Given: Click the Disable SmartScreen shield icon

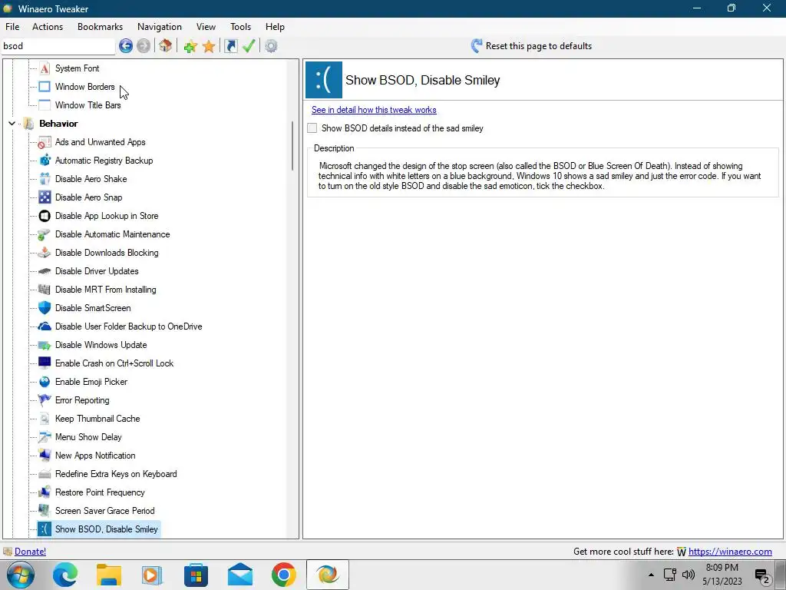Looking at the screenshot, I should pyautogui.click(x=45, y=308).
